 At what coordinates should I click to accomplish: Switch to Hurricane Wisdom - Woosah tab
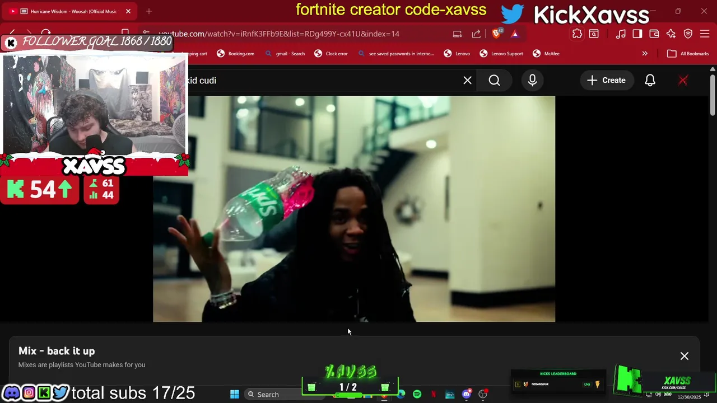(70, 11)
